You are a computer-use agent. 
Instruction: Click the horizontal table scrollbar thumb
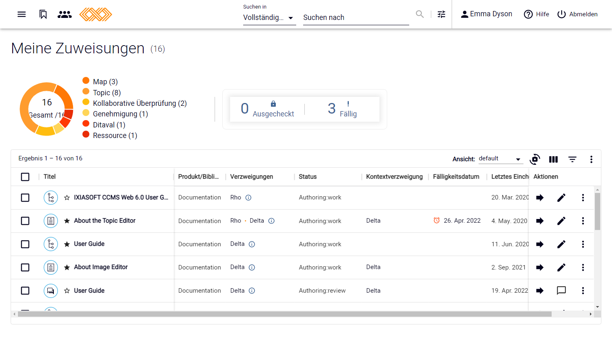coord(285,314)
